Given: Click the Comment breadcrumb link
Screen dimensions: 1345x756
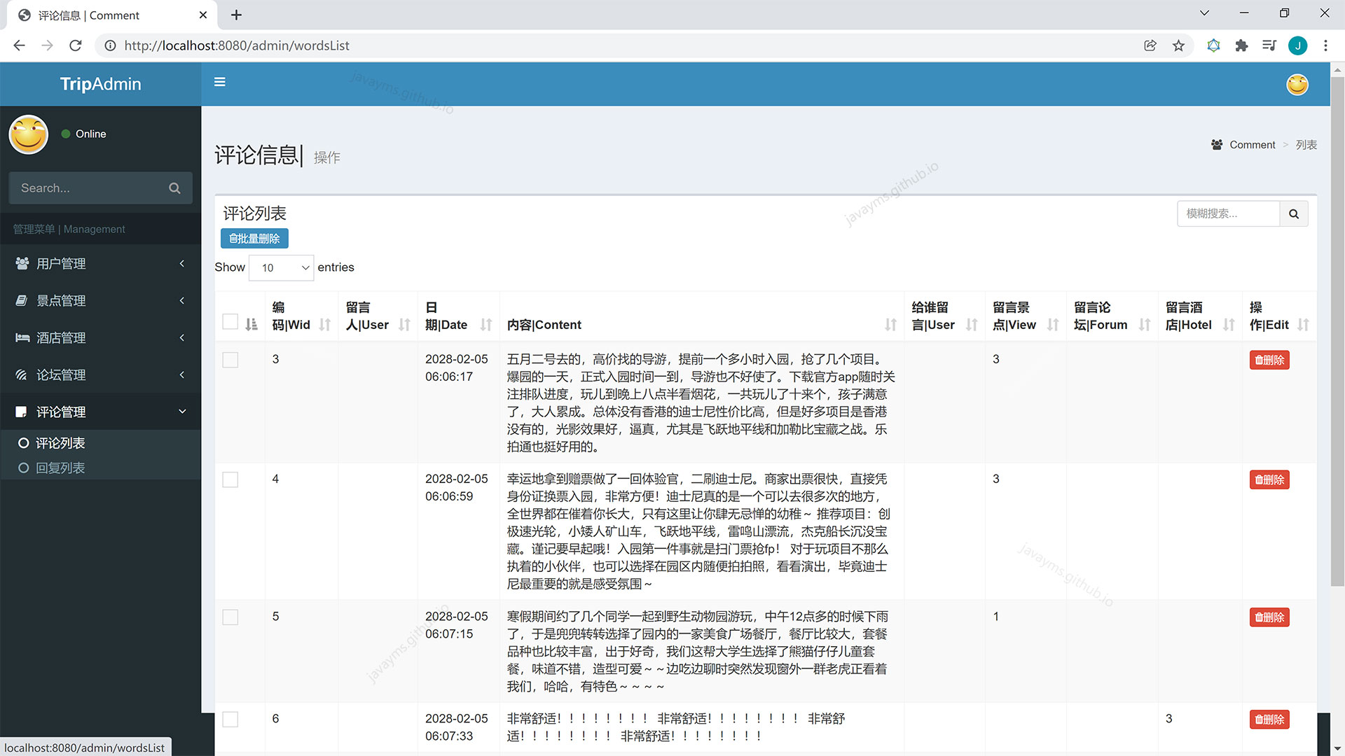Looking at the screenshot, I should click(x=1252, y=145).
